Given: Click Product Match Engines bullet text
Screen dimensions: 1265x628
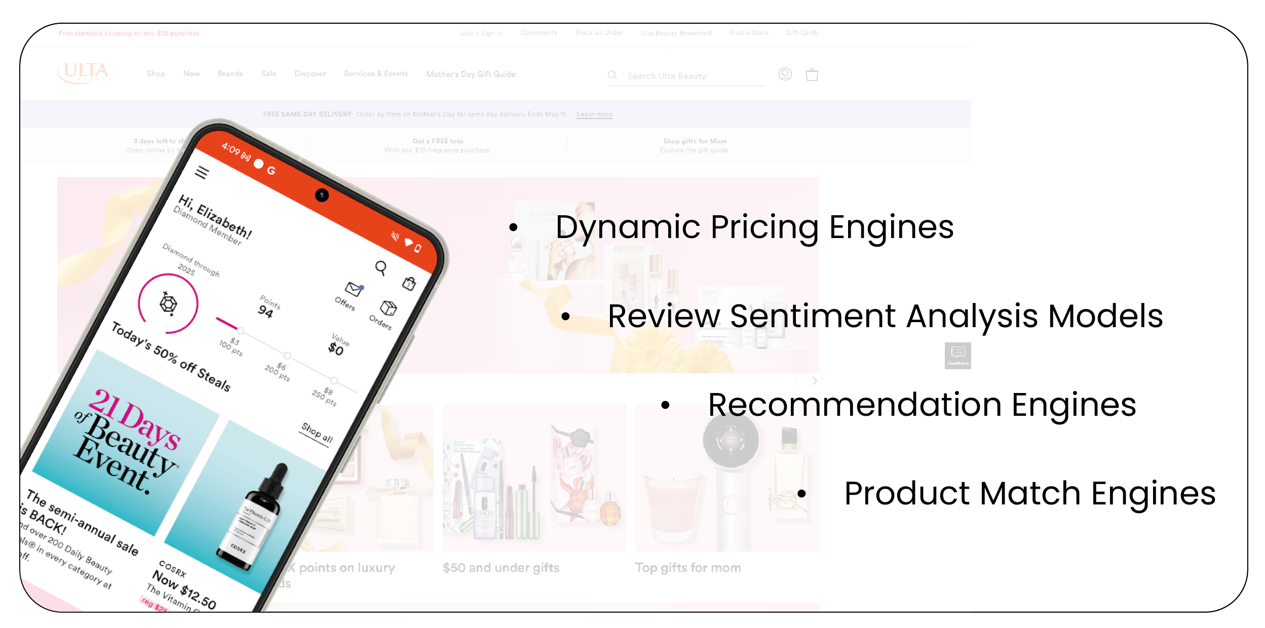Looking at the screenshot, I should pos(1029,494).
